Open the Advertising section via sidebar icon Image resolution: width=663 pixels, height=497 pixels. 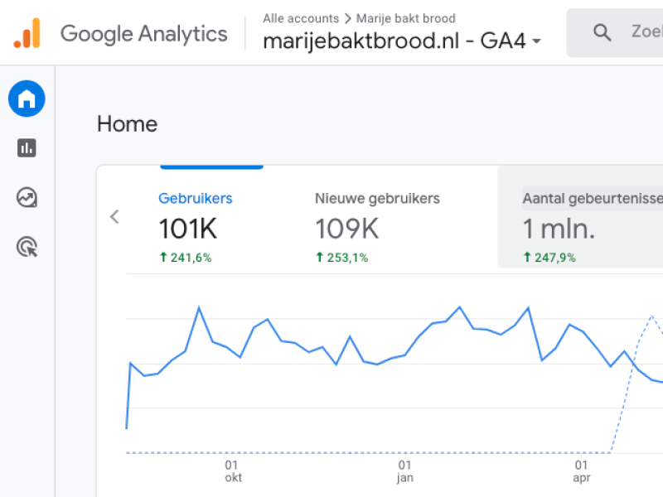tap(27, 248)
